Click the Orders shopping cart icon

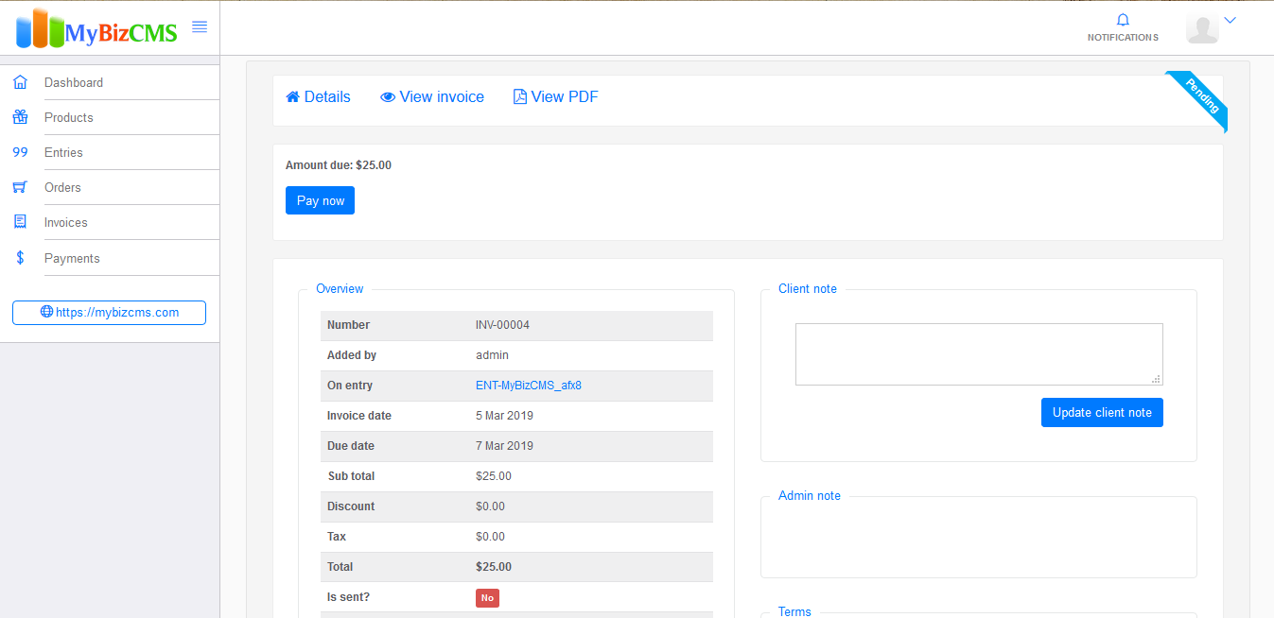[20, 187]
